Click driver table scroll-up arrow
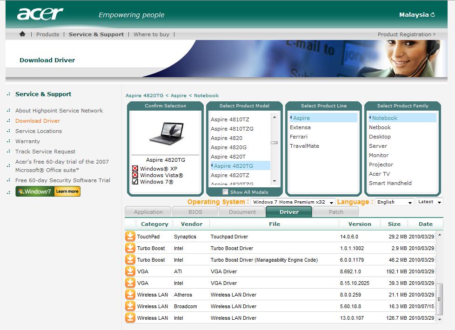Image resolution: width=455 pixels, height=330 pixels. tap(440, 235)
